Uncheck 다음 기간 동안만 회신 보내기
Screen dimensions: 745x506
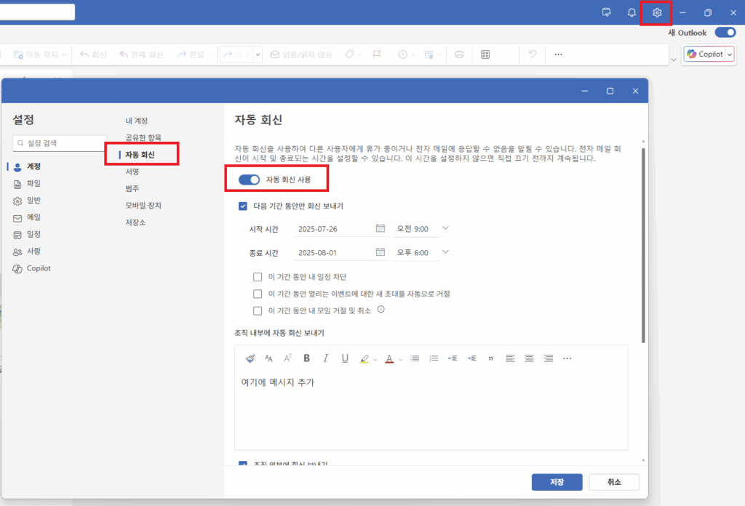242,206
